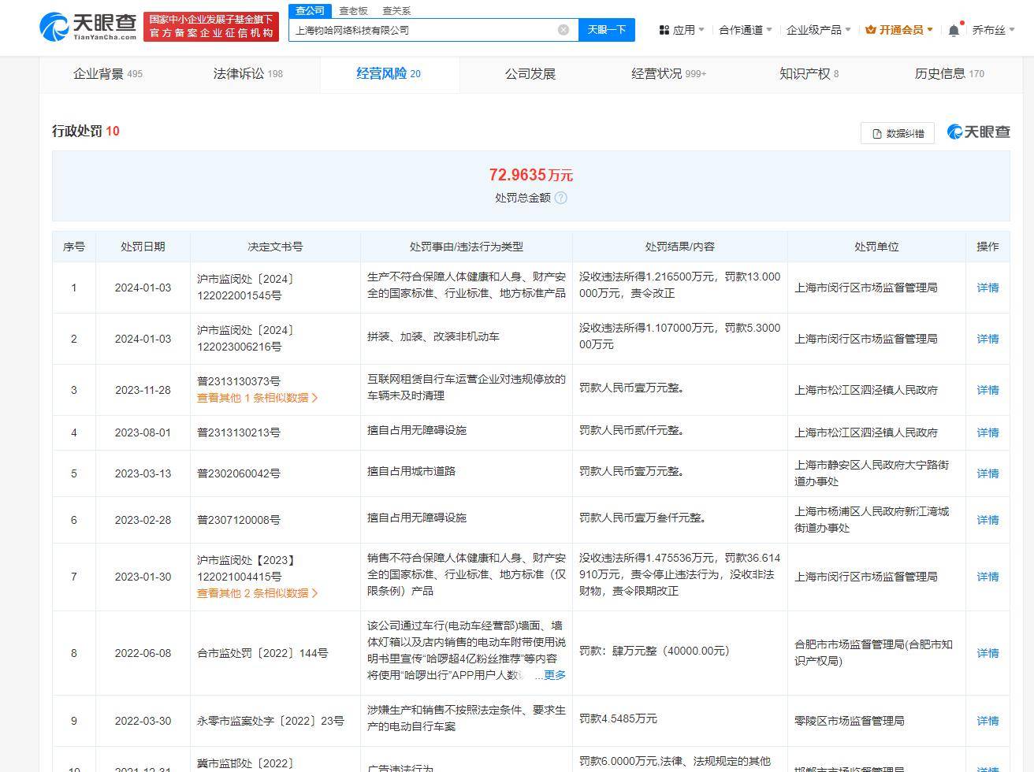Screen dimensions: 1034x772
Task: Open the 企业级产品 dropdown
Action: pos(819,30)
